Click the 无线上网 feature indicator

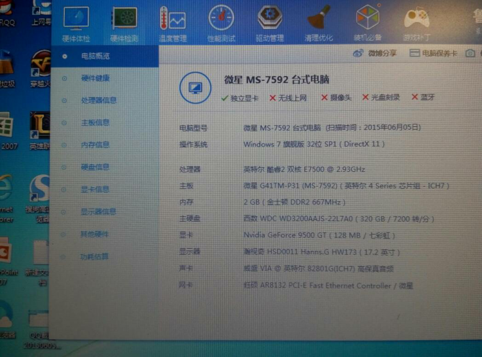[x=288, y=98]
